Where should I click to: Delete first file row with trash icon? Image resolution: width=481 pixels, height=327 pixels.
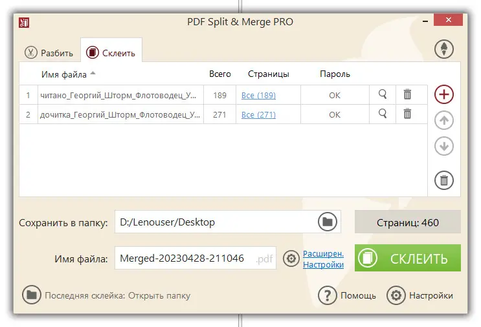(407, 94)
